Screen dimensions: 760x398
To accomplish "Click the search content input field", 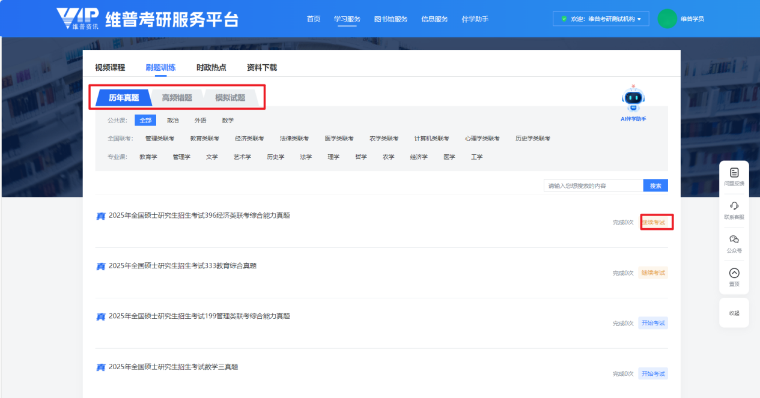I will click(593, 186).
